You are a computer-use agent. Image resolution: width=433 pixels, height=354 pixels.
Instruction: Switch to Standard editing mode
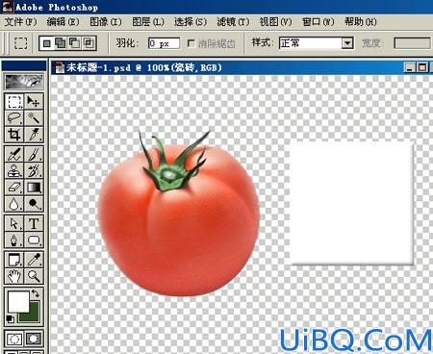click(x=14, y=339)
